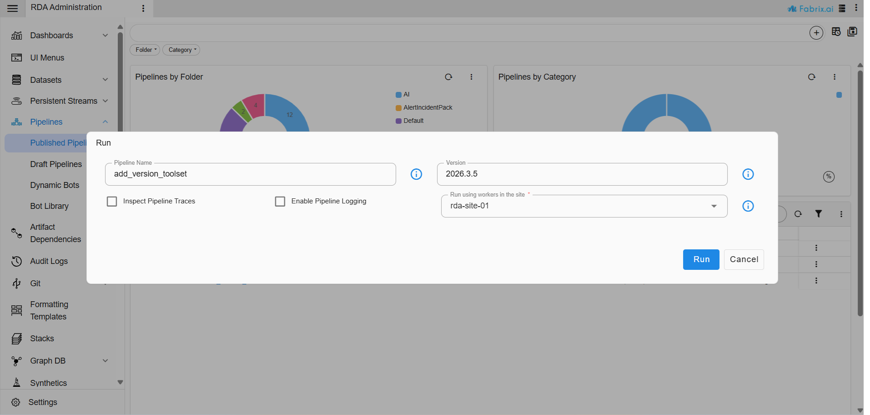This screenshot has width=870, height=415.
Task: Click info icon beside site dropdown
Action: pos(748,206)
